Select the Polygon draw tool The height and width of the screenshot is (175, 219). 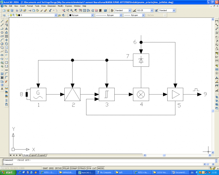point(2,32)
